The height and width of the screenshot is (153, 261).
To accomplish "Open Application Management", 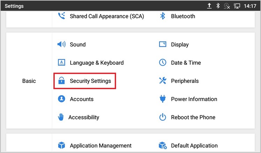I will (101, 146).
